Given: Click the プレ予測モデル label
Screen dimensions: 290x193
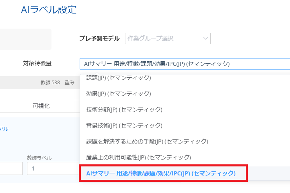Looking at the screenshot, I should point(99,38).
